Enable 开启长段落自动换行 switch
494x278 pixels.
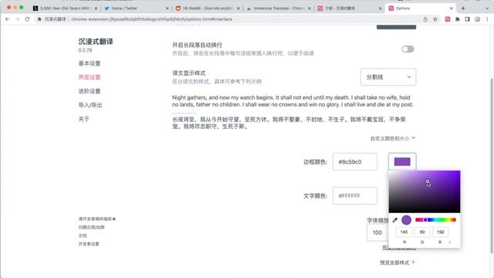click(x=408, y=49)
